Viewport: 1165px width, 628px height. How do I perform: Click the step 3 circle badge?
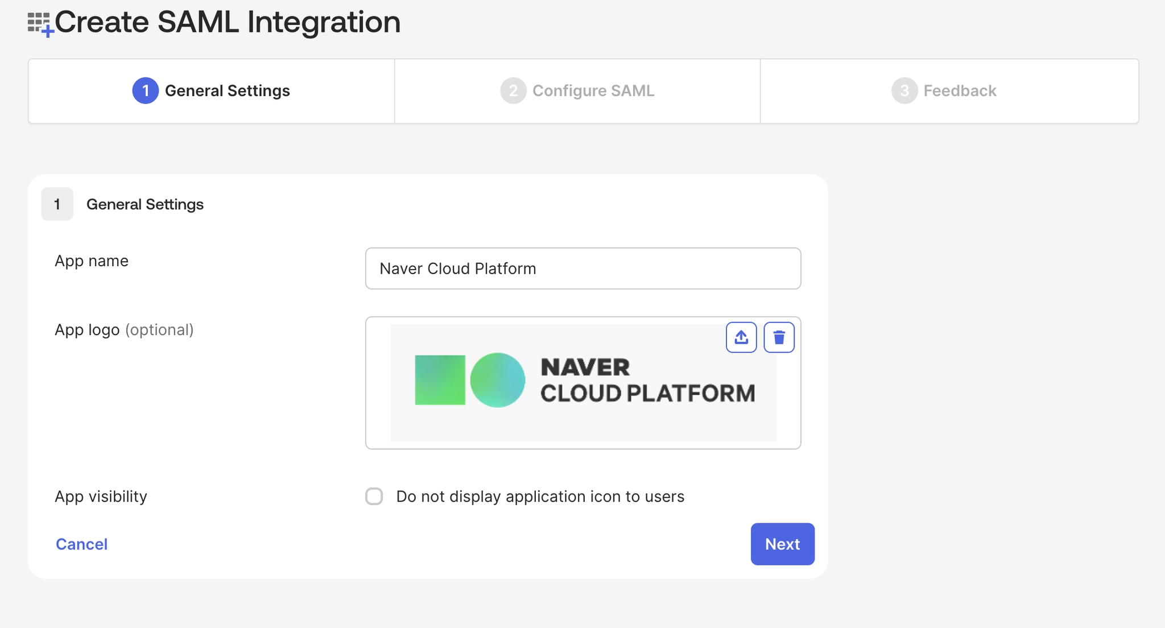coord(904,91)
